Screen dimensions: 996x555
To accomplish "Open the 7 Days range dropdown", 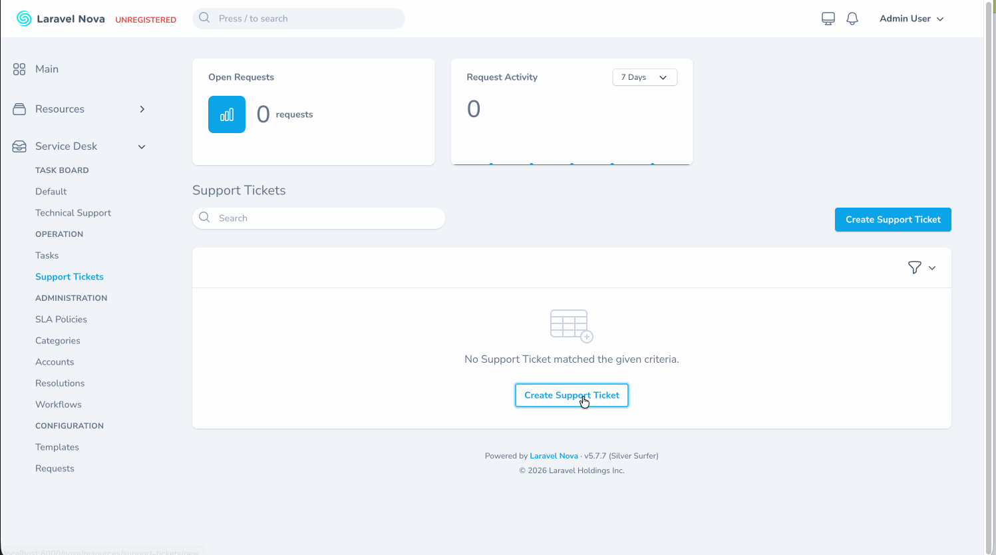I will 644,77.
